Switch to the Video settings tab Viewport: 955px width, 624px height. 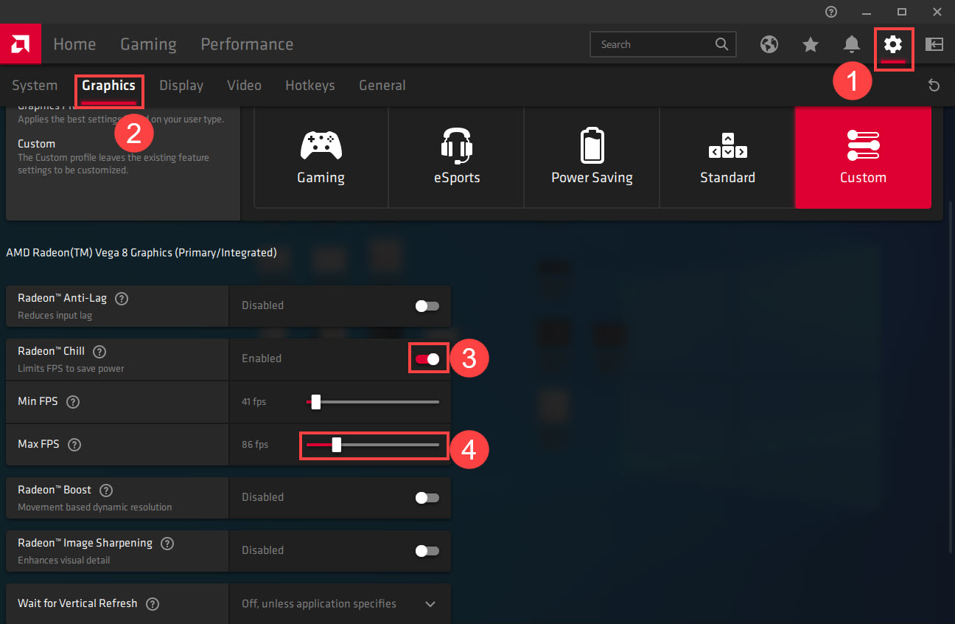coord(244,86)
